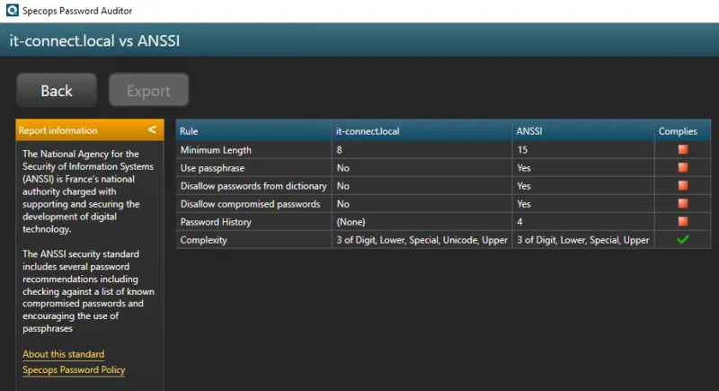Screen dimensions: 719x391
Task: Sort by the ANSSI column header
Action: click(x=583, y=131)
